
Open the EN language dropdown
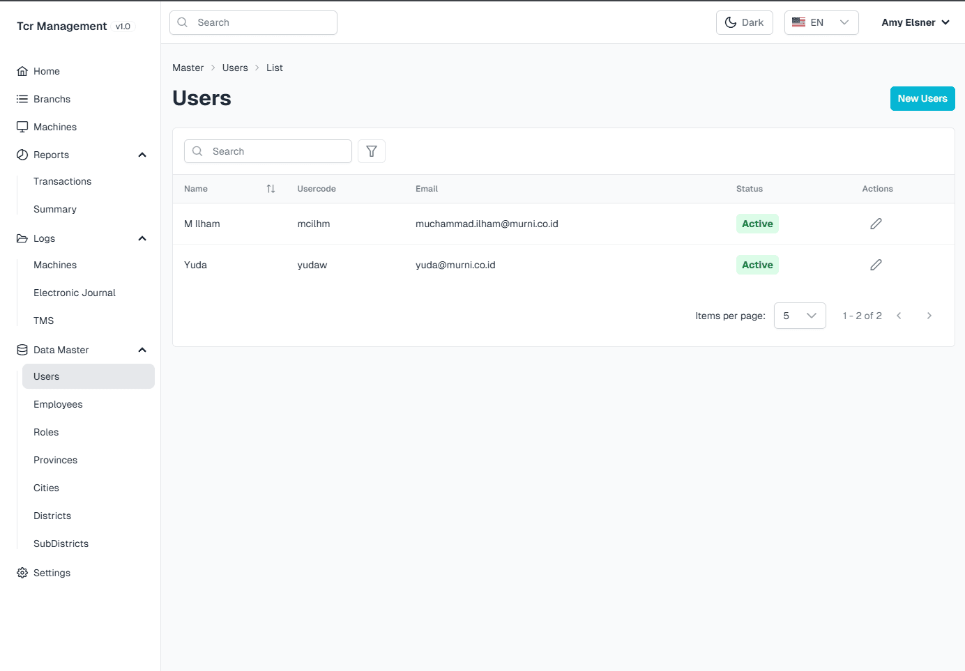pos(821,22)
